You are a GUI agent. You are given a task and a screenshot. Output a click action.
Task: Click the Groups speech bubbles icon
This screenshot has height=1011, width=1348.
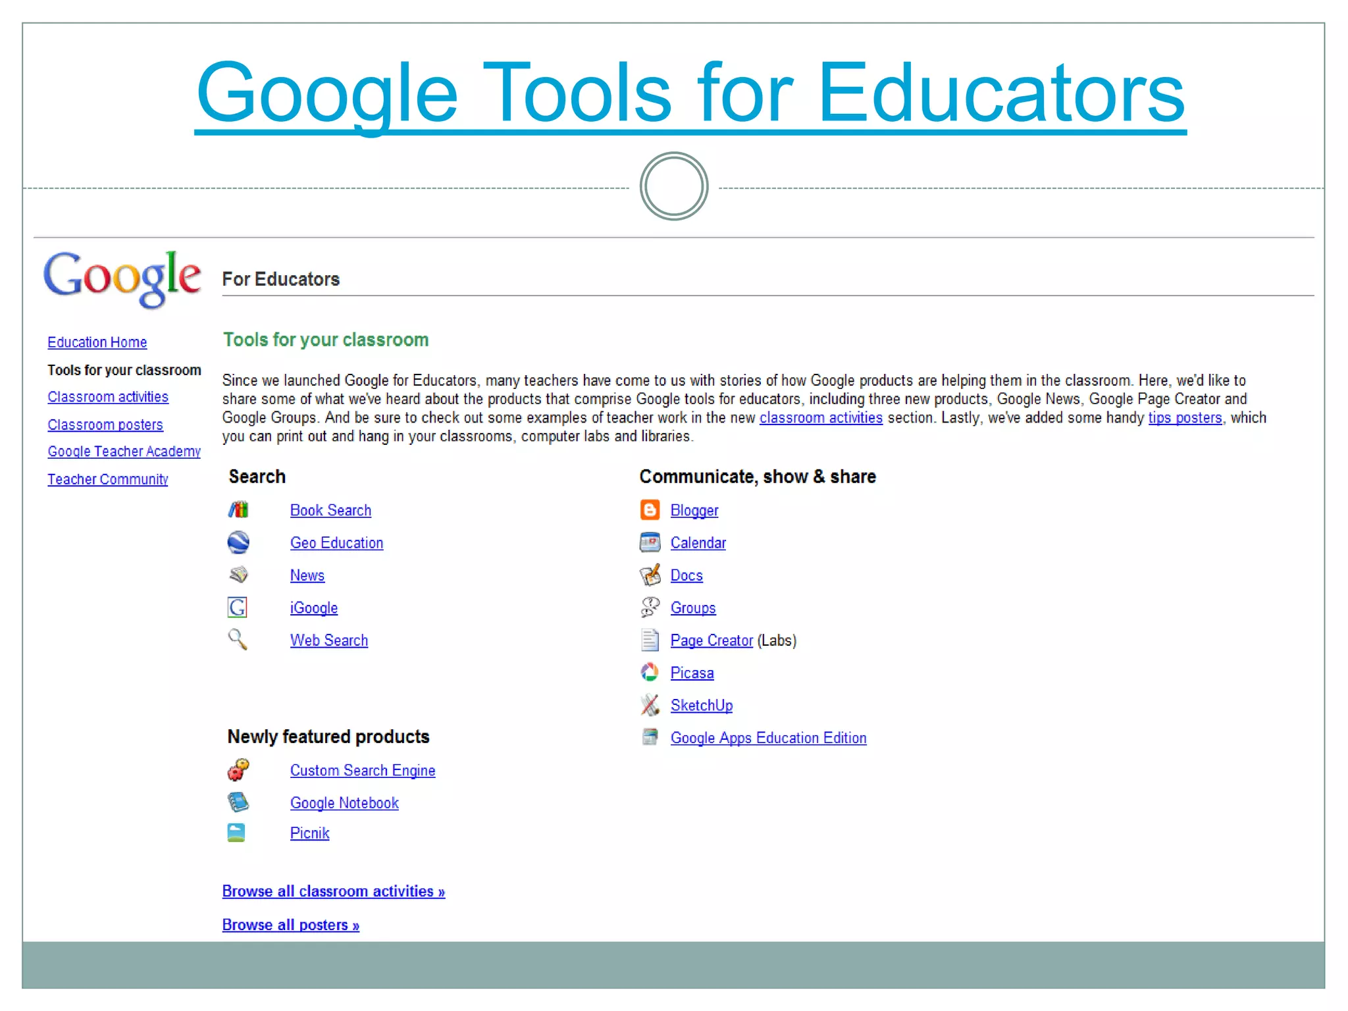point(650,607)
